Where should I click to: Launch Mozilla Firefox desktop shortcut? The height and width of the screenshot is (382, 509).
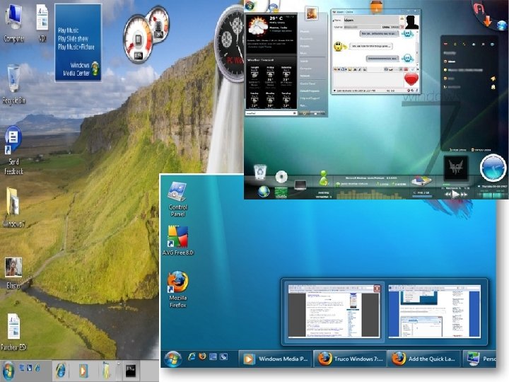click(177, 289)
